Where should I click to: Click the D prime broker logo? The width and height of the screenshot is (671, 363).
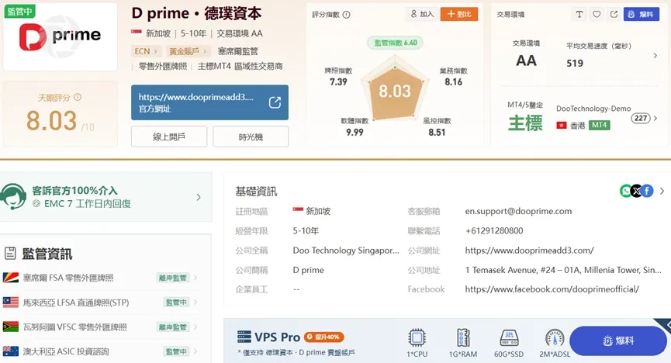coord(60,36)
